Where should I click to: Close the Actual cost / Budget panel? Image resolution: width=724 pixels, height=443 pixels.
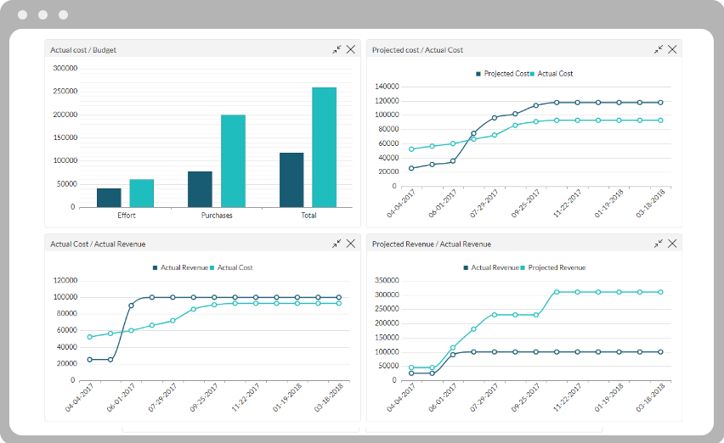[350, 50]
